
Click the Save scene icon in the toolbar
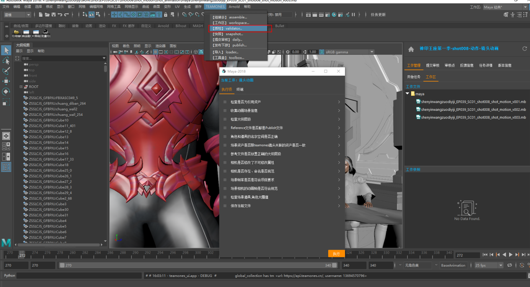53,15
